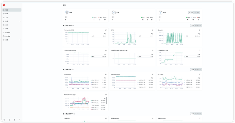
Task: Click the red logo icon in sidebar
Action: pos(4,5)
